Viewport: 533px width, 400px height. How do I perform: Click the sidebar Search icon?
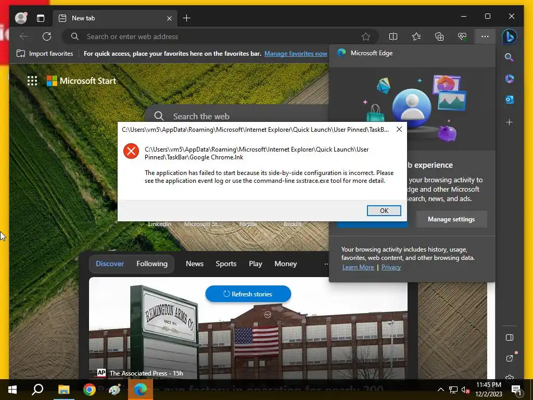(x=509, y=57)
